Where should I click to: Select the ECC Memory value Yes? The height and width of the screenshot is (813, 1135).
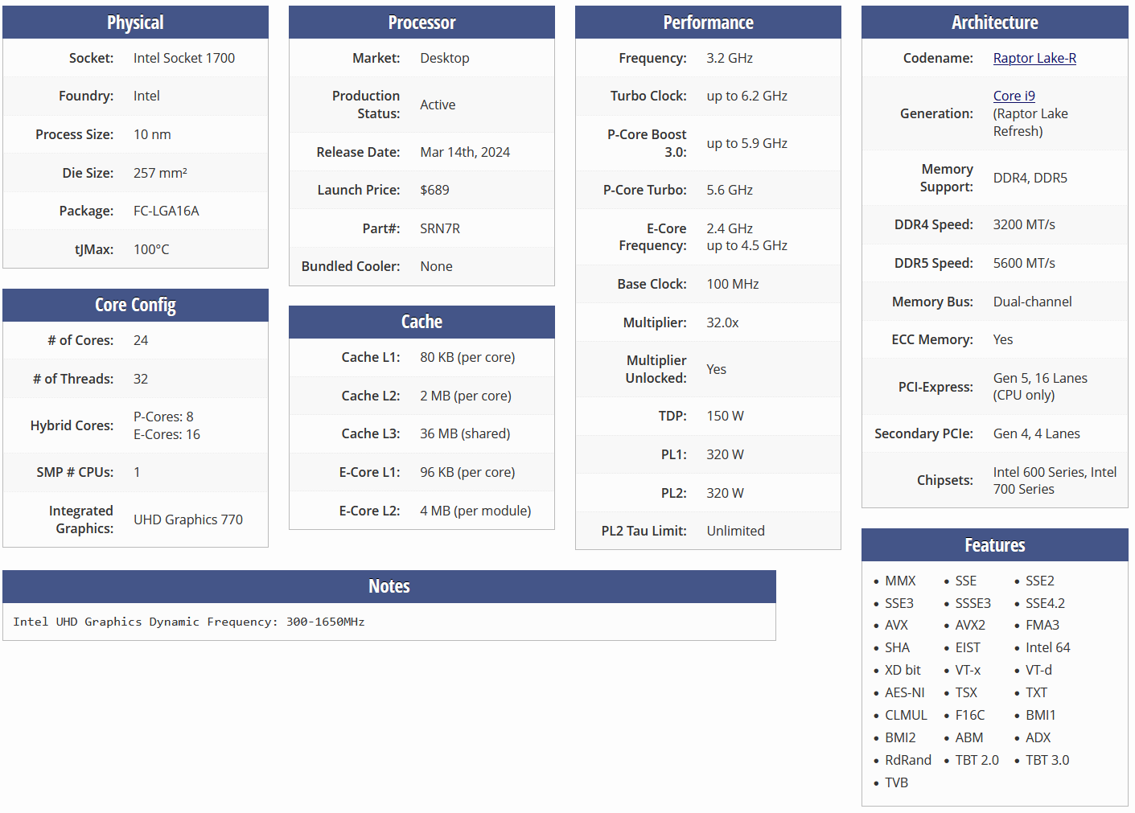(x=1003, y=339)
